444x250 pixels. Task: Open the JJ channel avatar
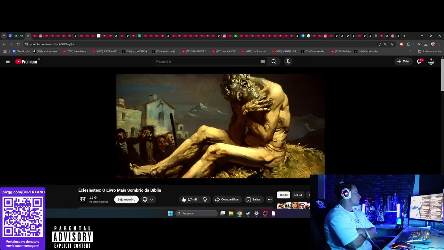click(83, 199)
